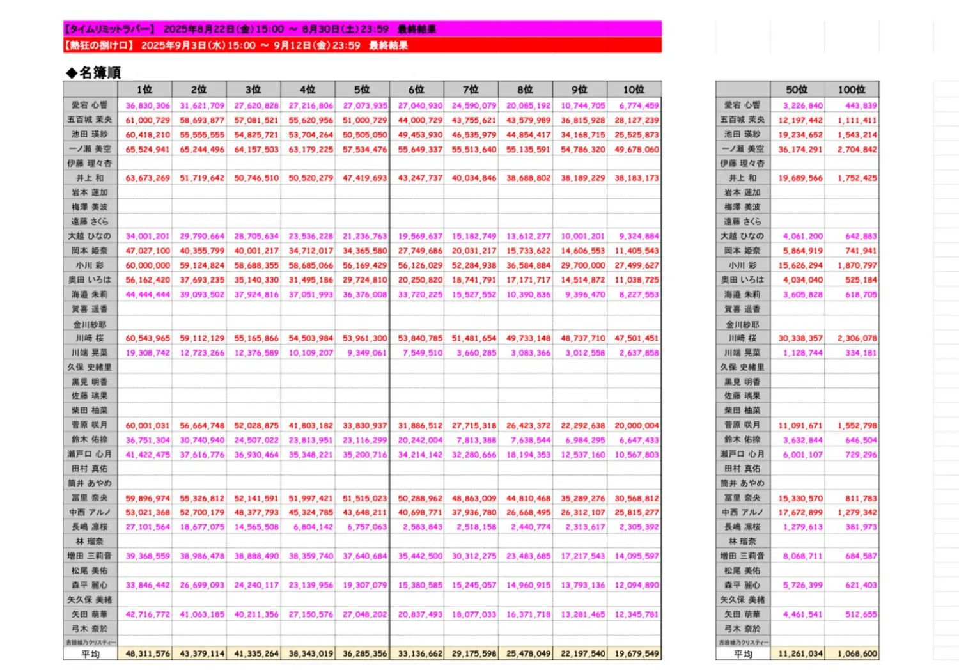The width and height of the screenshot is (959, 672).
Task: Click the magenta タイムリミットラバー title banner
Action: coord(362,29)
